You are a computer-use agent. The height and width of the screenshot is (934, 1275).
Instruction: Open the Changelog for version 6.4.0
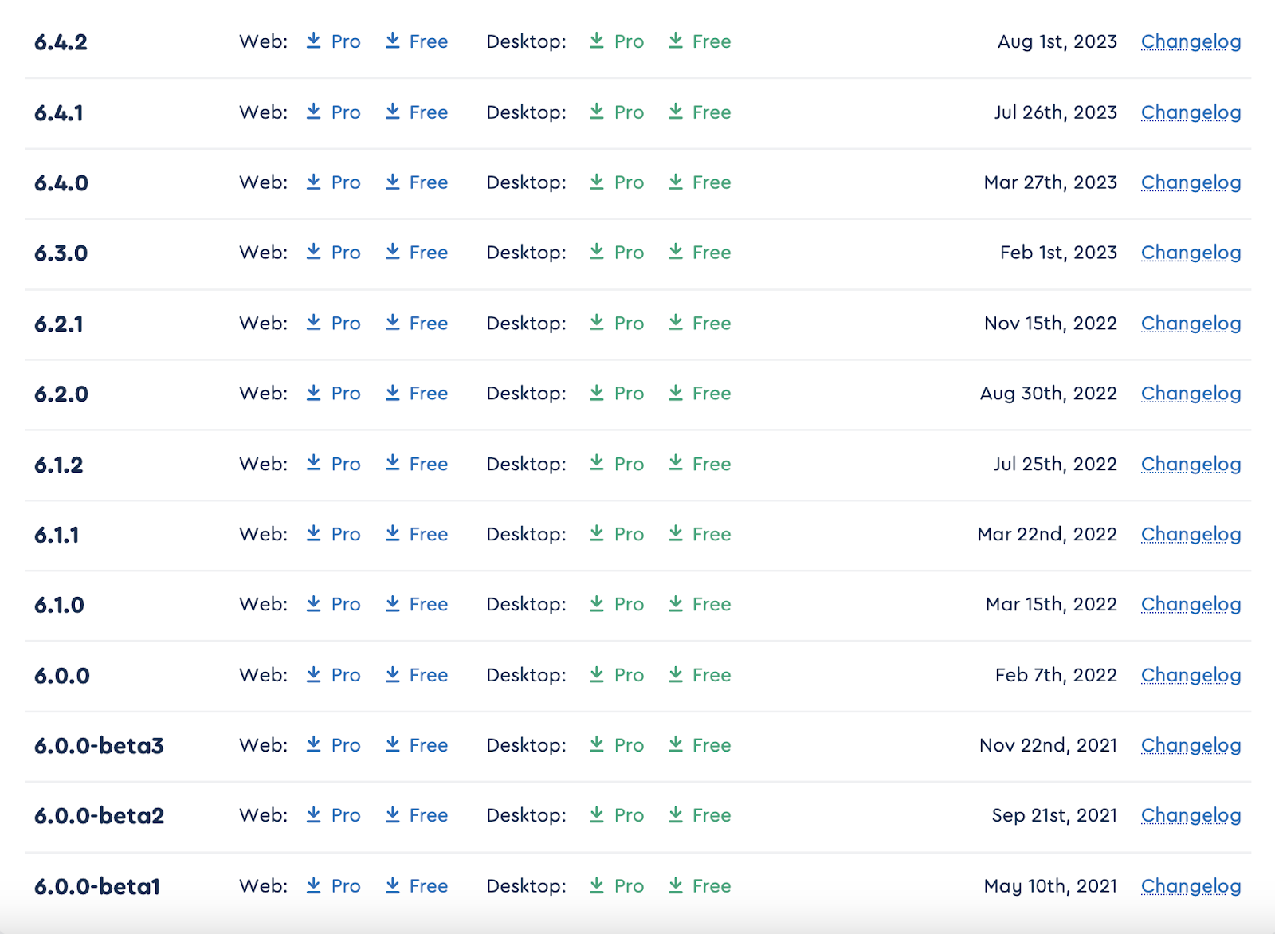(x=1191, y=182)
